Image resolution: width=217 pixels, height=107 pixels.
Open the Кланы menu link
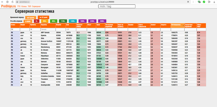(24, 6)
